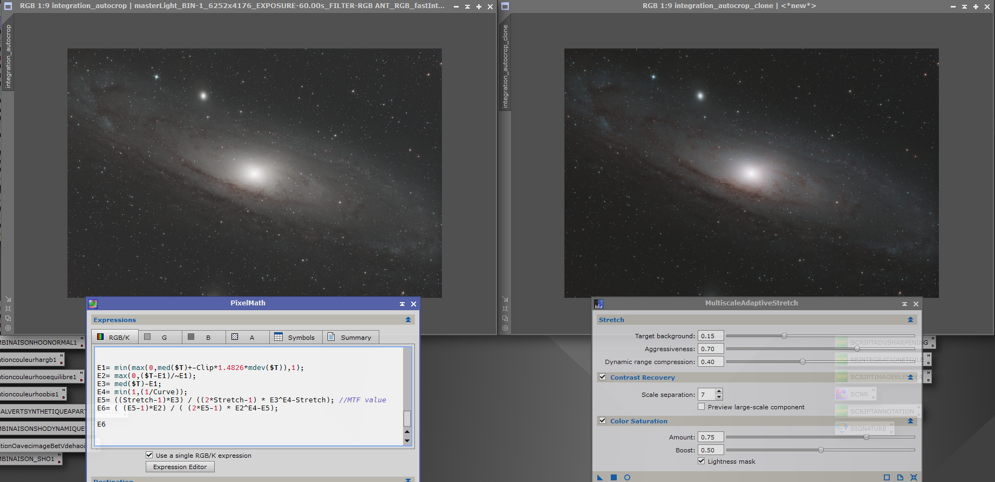995x482 pixels.
Task: Shade the MultiscaleAdaptiveStretch window via title bar arrow
Action: click(x=904, y=304)
